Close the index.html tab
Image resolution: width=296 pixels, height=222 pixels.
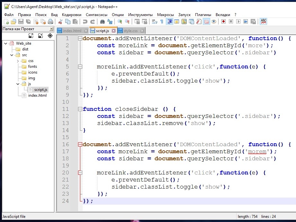click(85, 31)
